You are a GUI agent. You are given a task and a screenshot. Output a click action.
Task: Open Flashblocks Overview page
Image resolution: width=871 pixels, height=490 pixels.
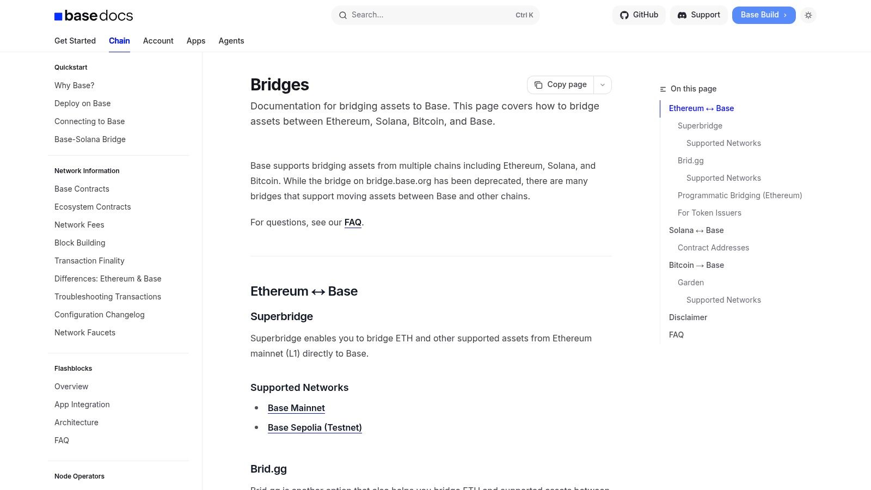[x=71, y=387]
